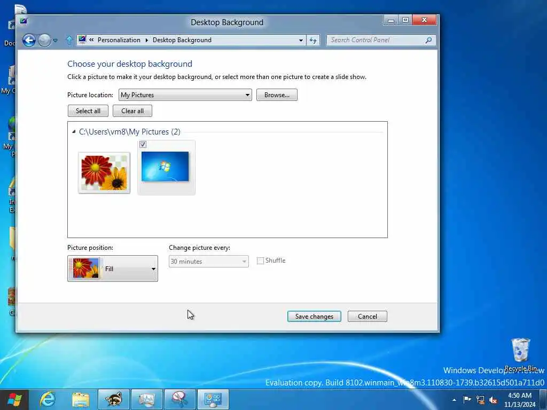Open the Picture location dropdown
The width and height of the screenshot is (547, 410).
coord(185,95)
